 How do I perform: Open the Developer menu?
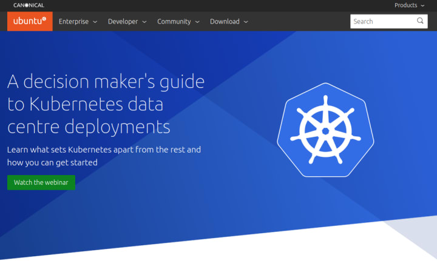127,21
